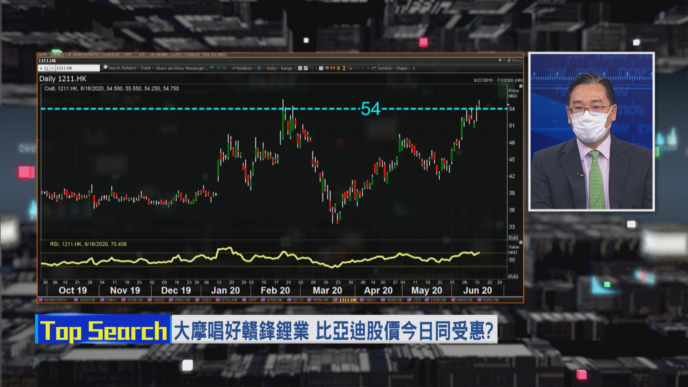This screenshot has height=387, width=688.
Task: Click the zoom-select rectangle icon
Action: pyautogui.click(x=350, y=68)
